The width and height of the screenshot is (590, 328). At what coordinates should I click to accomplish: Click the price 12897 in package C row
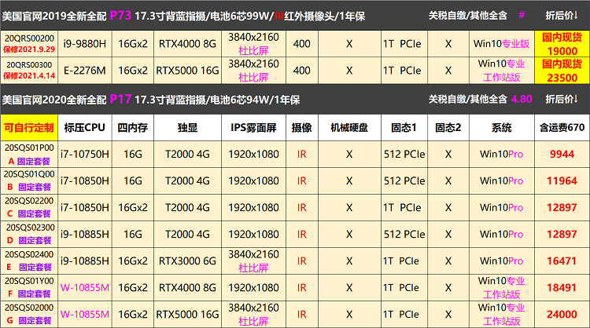(562, 207)
